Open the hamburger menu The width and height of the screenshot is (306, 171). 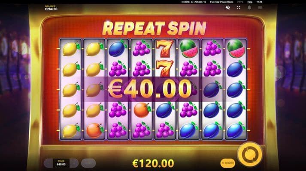260,8
